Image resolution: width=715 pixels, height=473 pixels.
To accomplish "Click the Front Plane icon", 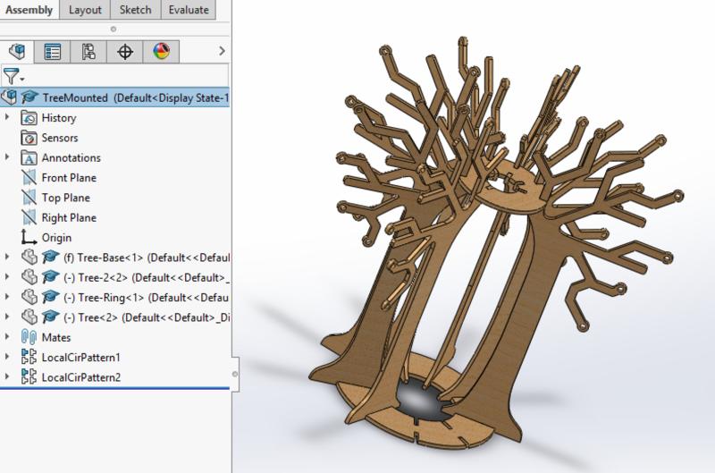I will [29, 177].
